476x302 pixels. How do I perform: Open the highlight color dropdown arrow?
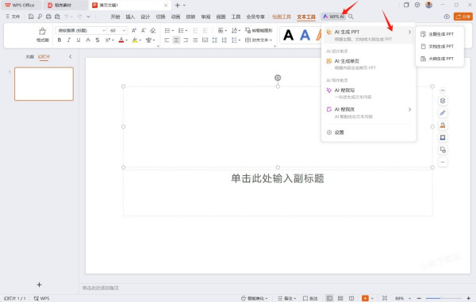[140, 40]
